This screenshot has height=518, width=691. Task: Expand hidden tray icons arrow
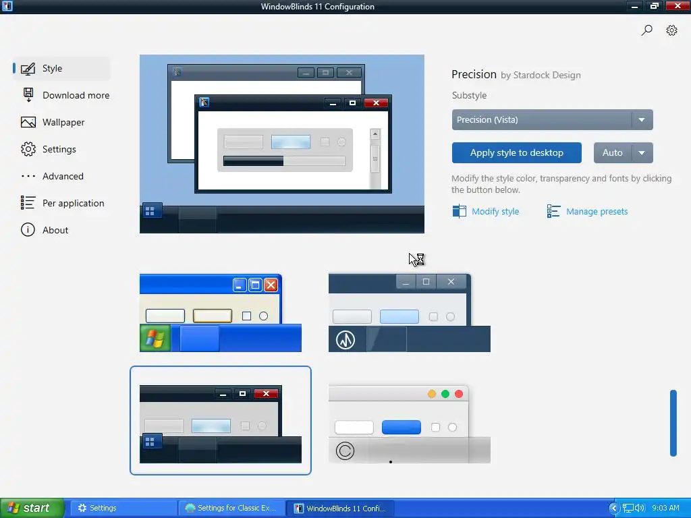[x=614, y=509]
